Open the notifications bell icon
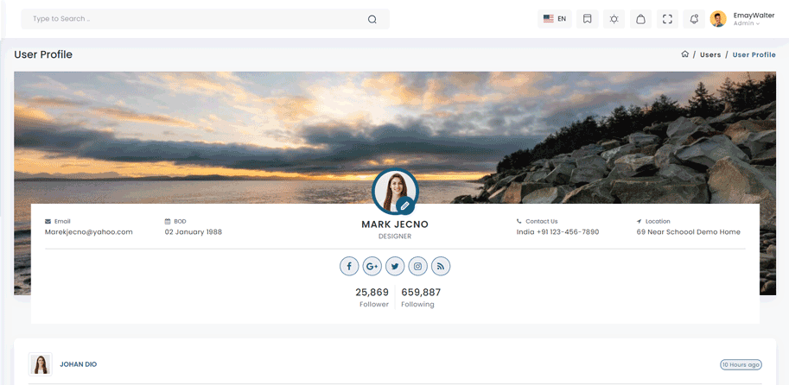The width and height of the screenshot is (789, 385). pos(694,19)
